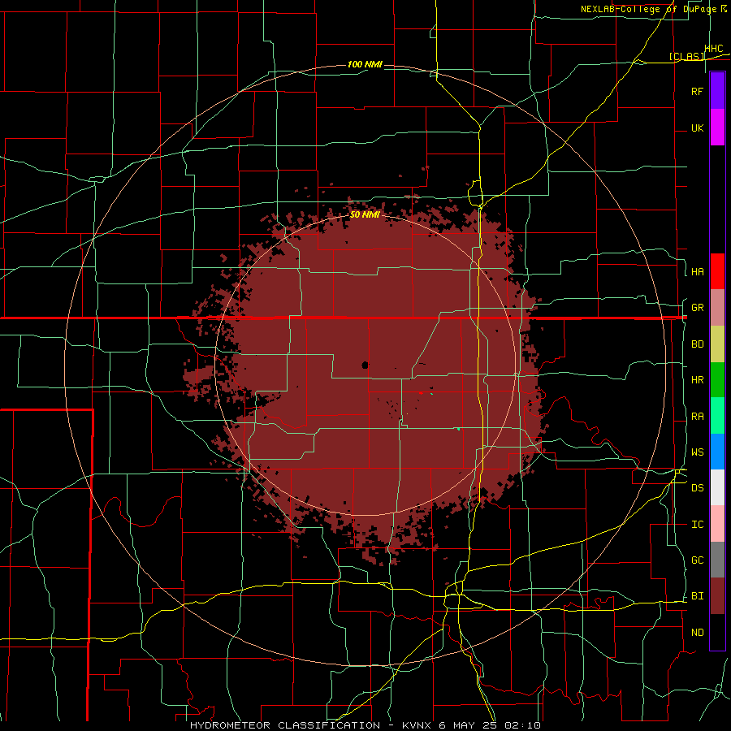Click the purple RF legend color swatch

coord(717,90)
